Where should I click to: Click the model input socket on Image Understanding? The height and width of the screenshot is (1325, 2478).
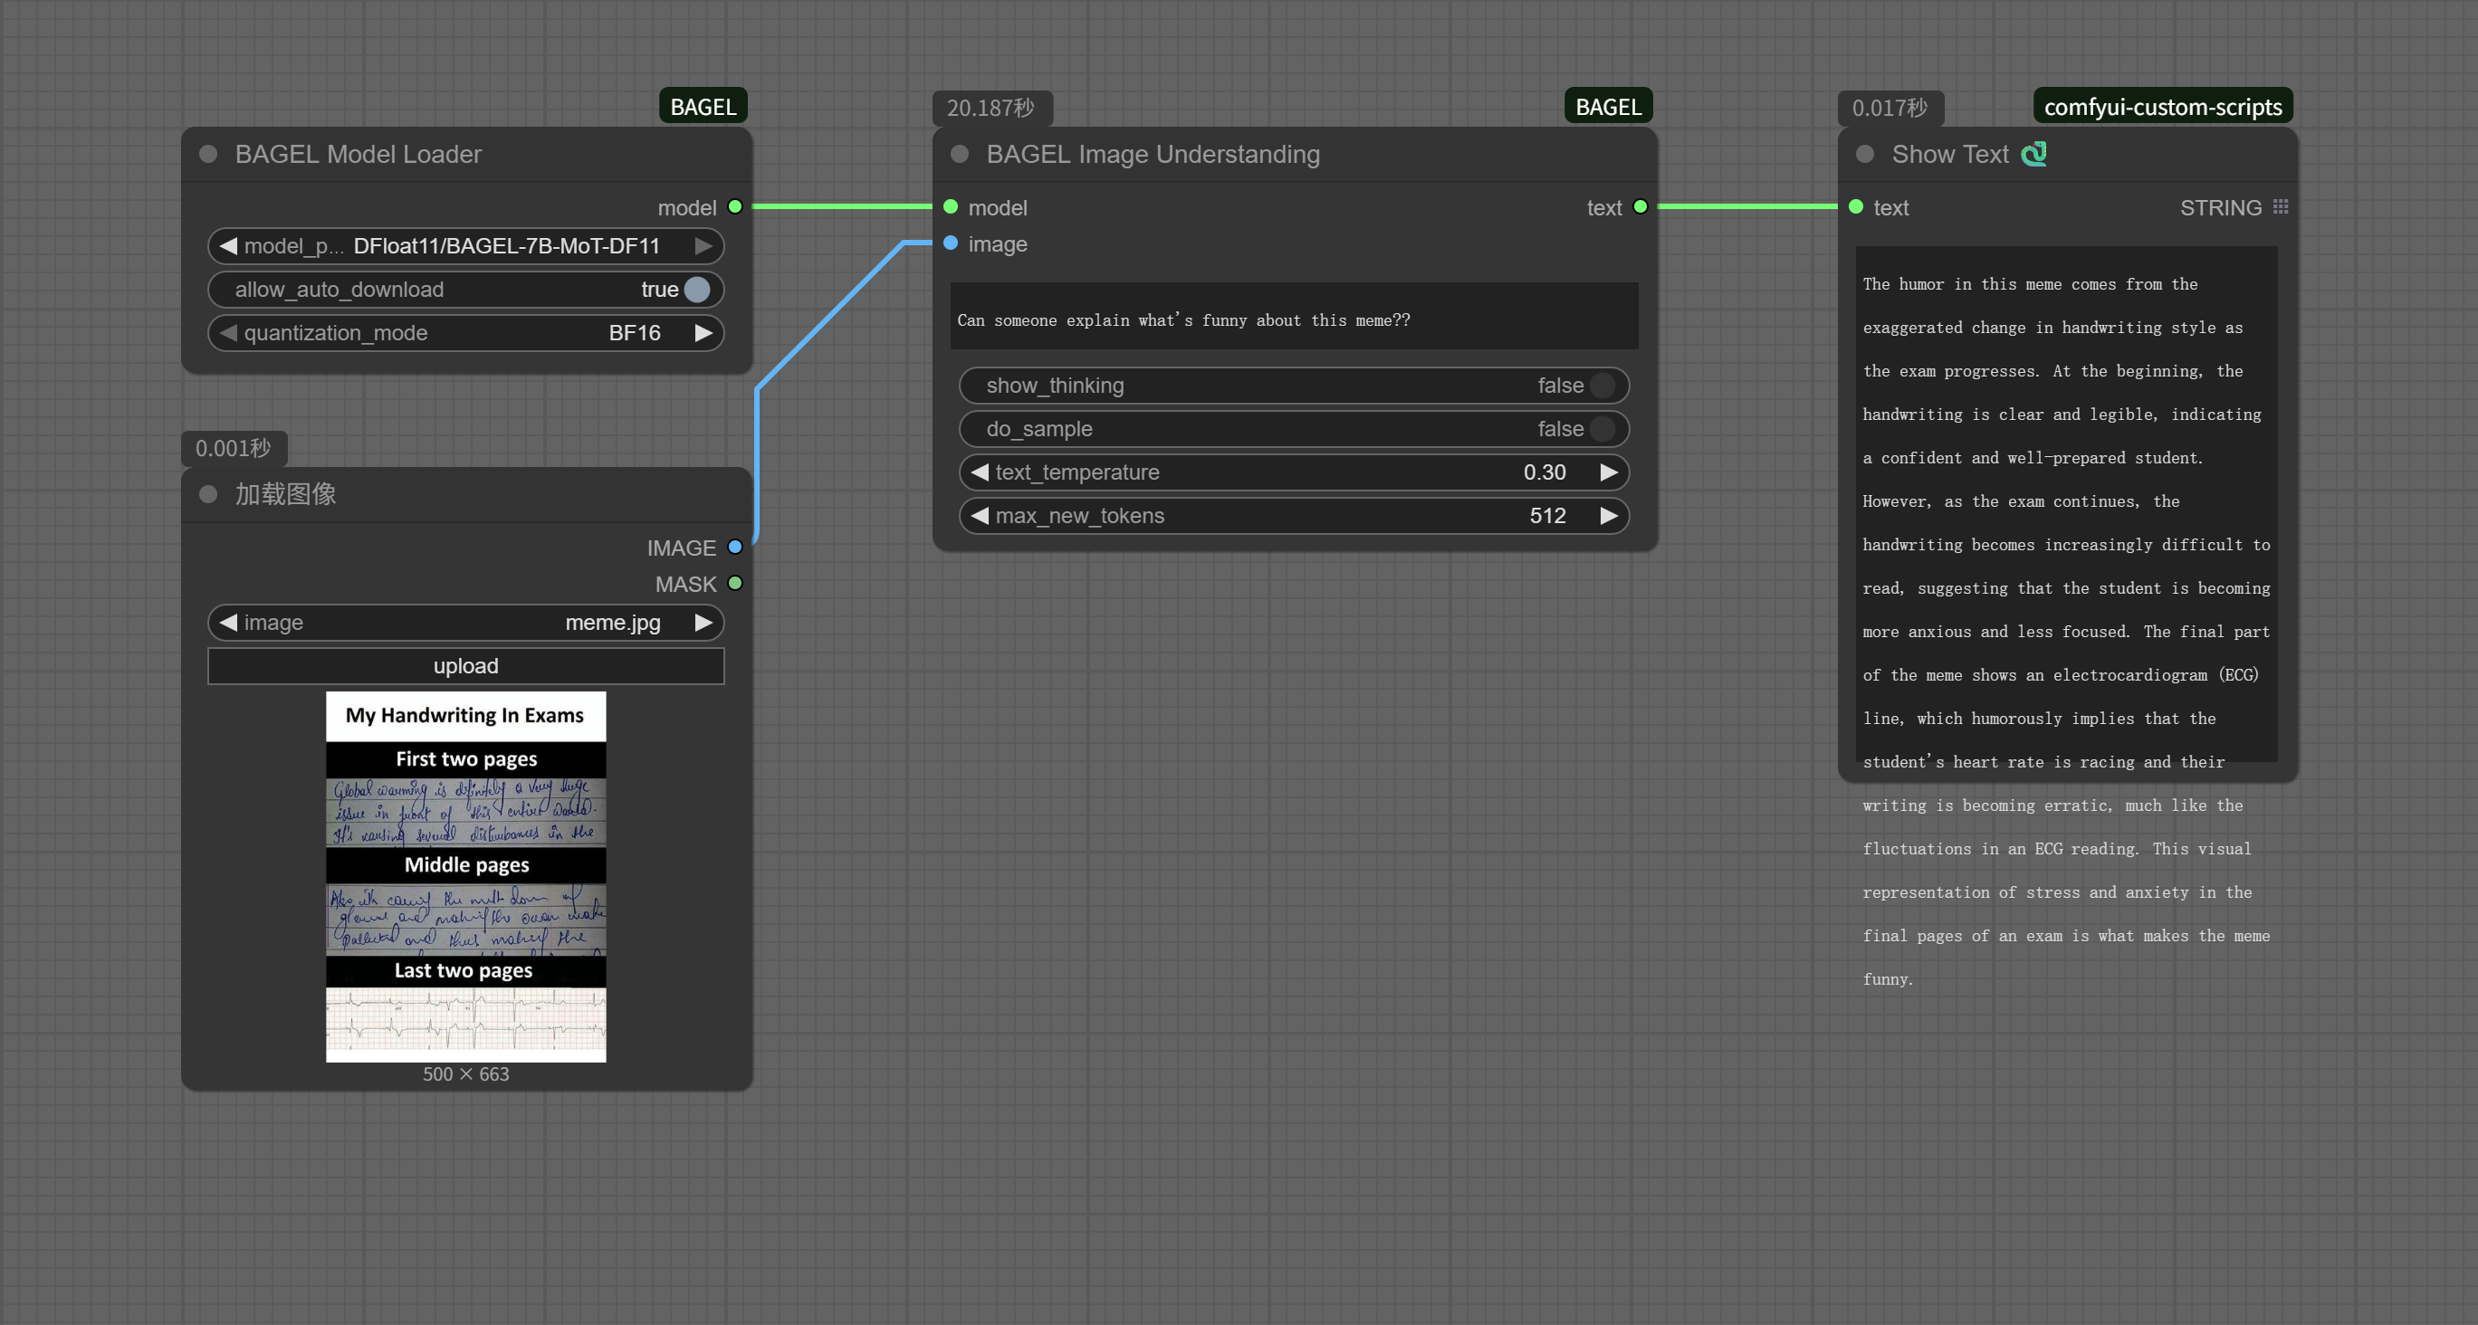pyautogui.click(x=951, y=206)
